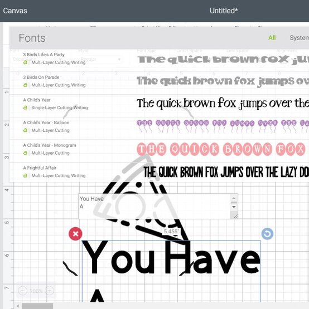Pick A Child's Year - Monogram font
Viewport: 309px width, 309px height.
pos(50,145)
